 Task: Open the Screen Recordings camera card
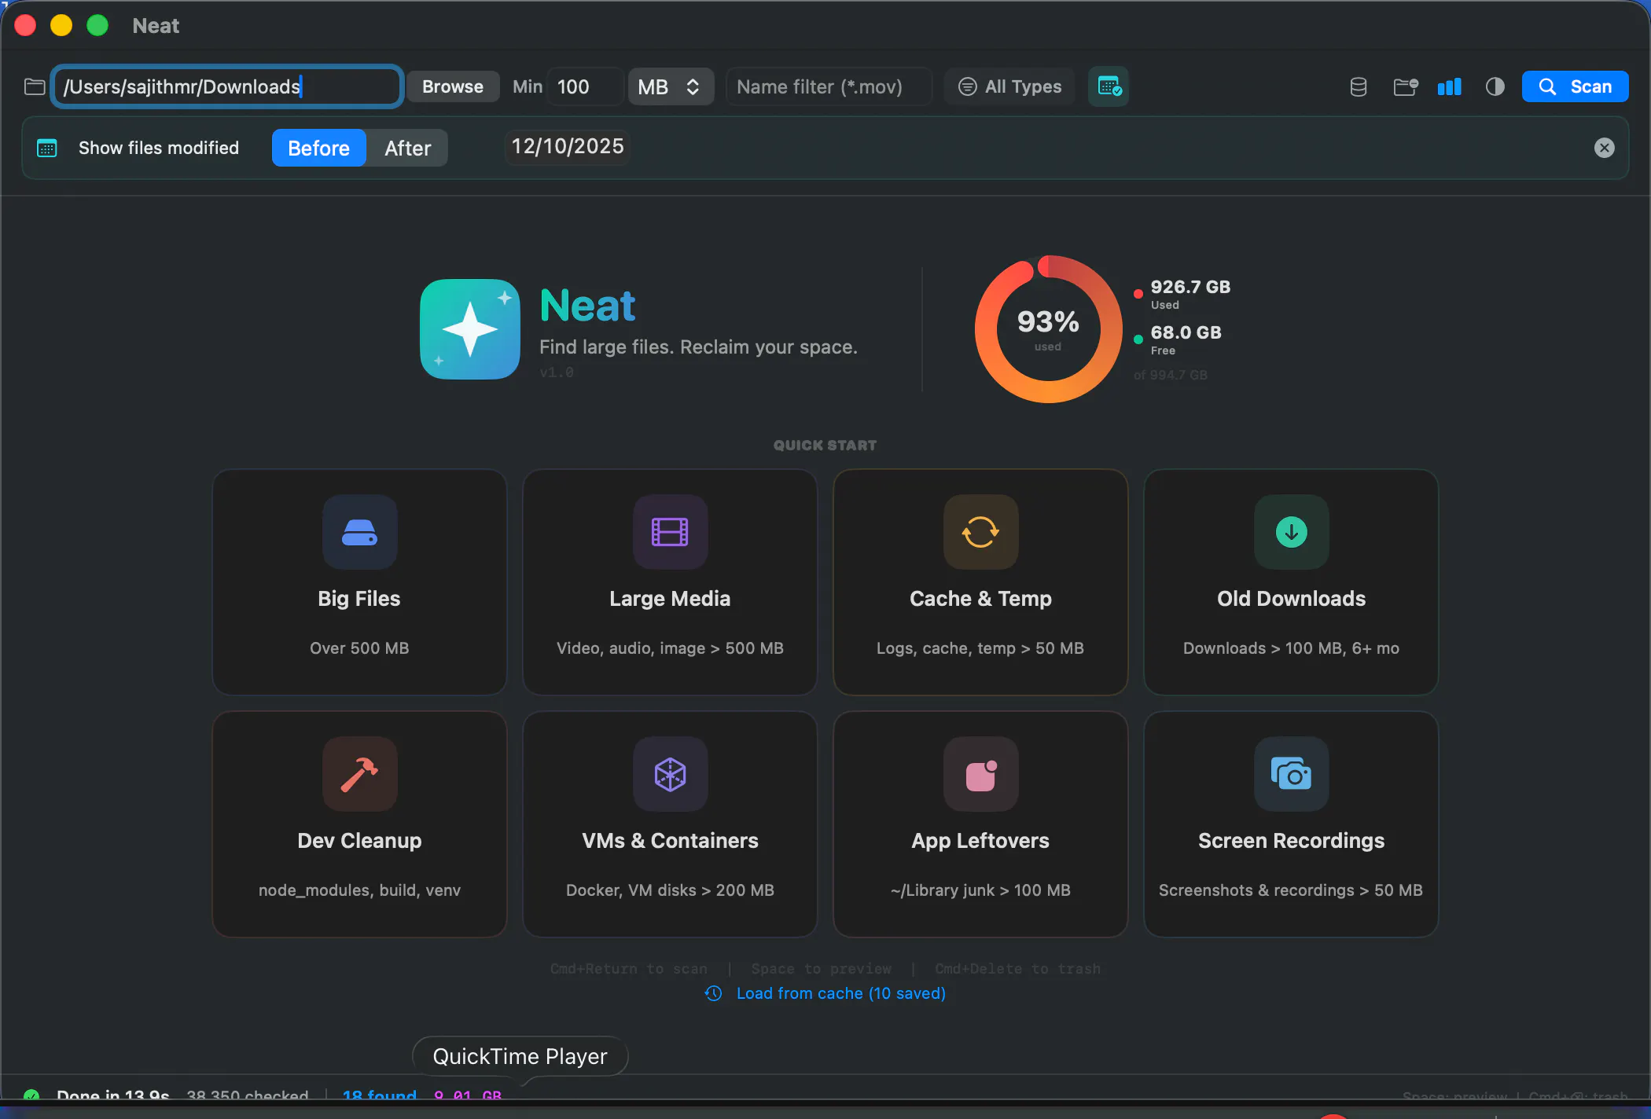1291,824
